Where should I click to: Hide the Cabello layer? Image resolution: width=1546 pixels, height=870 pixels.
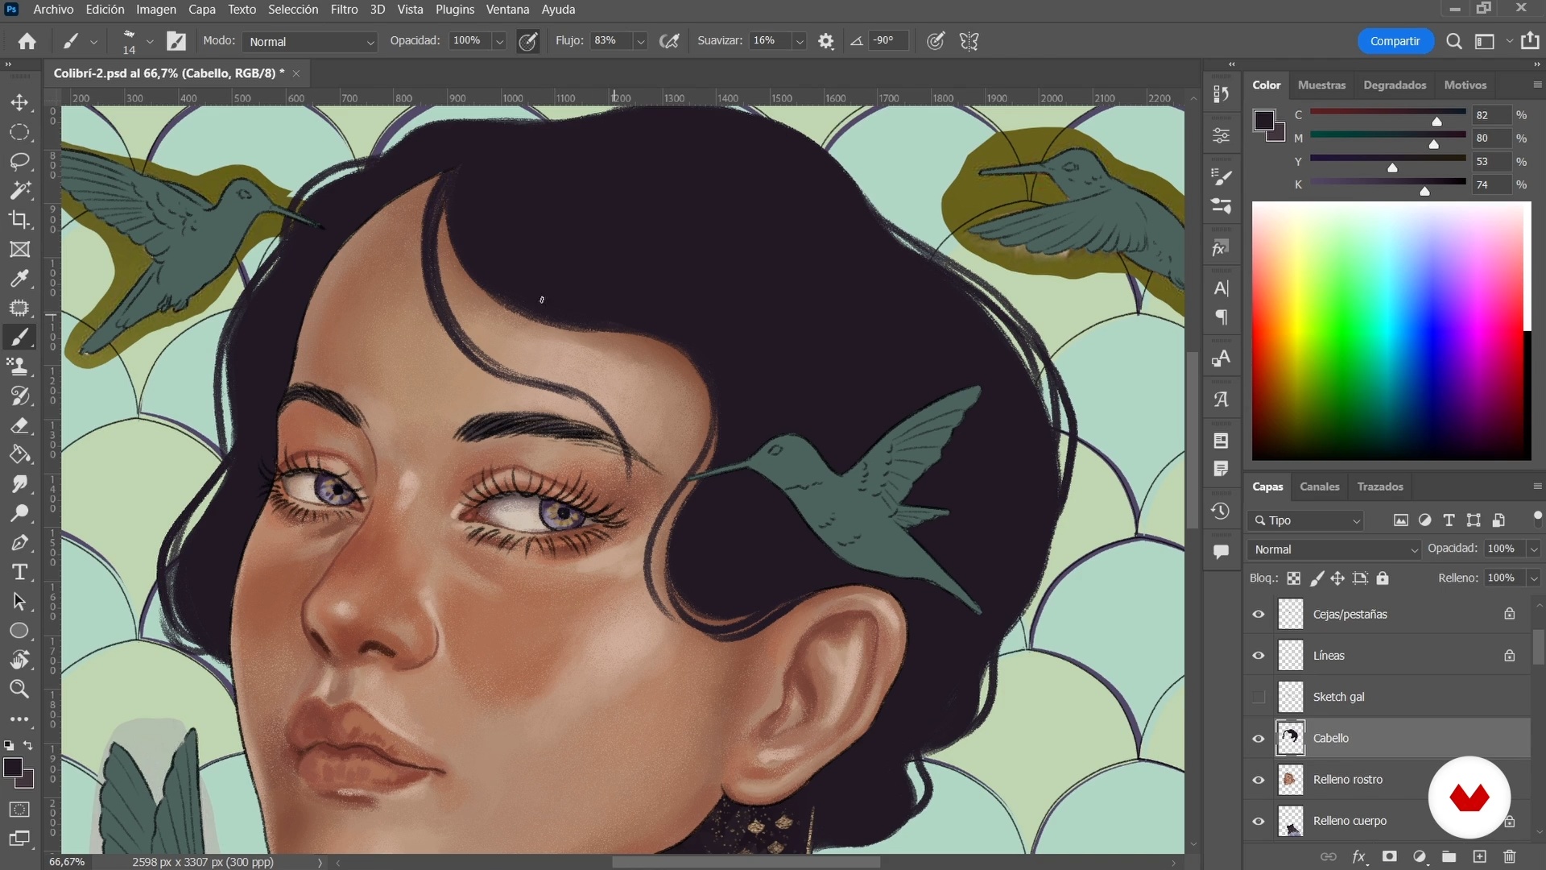coord(1259,739)
